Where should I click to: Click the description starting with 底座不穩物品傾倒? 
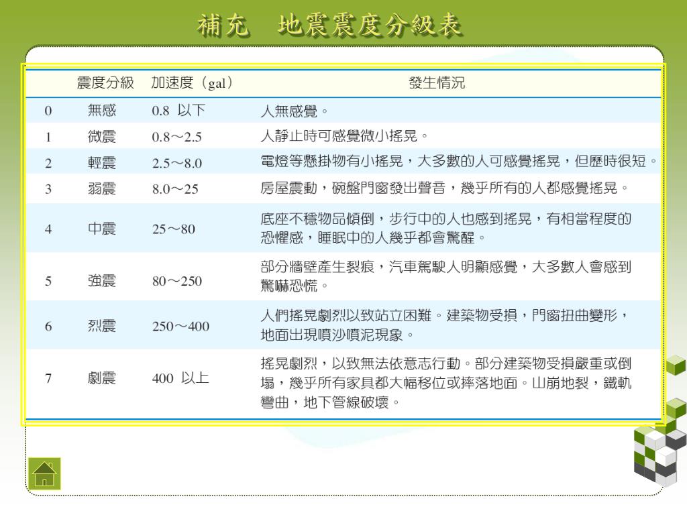point(446,228)
